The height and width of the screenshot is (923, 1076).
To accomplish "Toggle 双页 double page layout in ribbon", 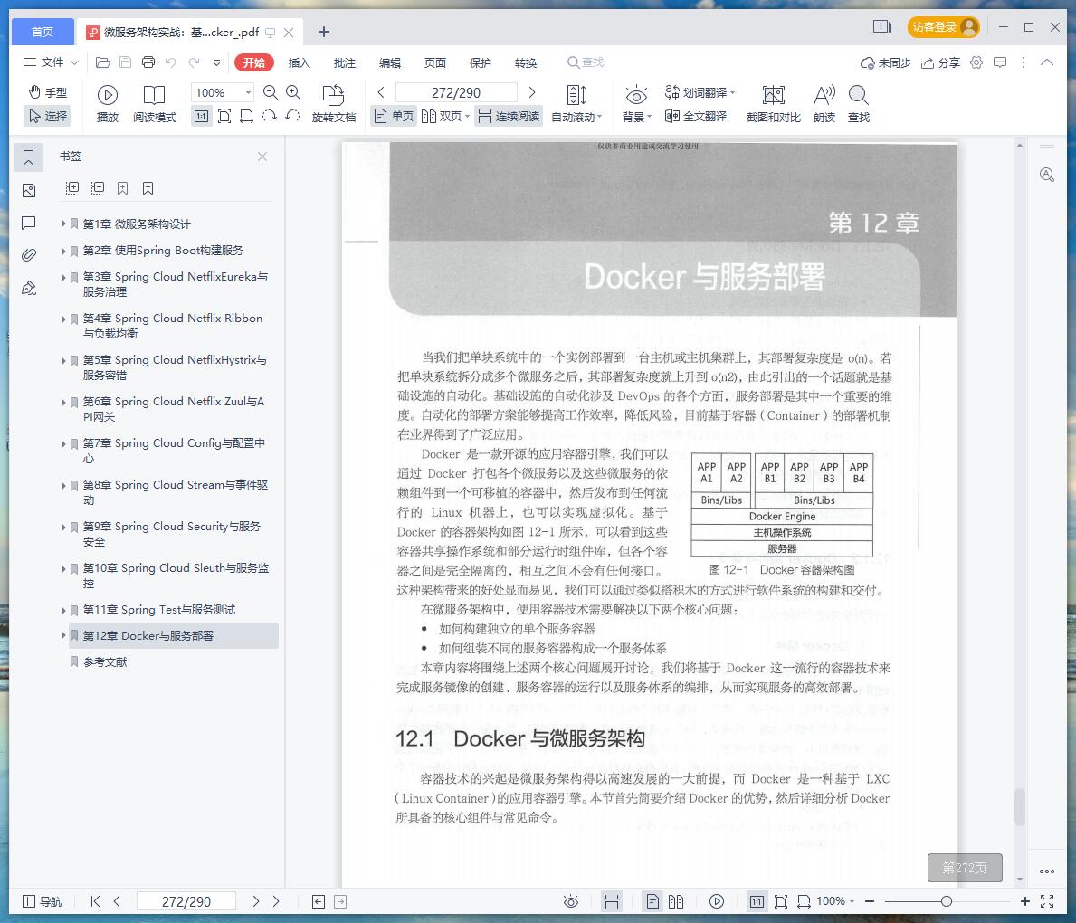I will tap(444, 116).
